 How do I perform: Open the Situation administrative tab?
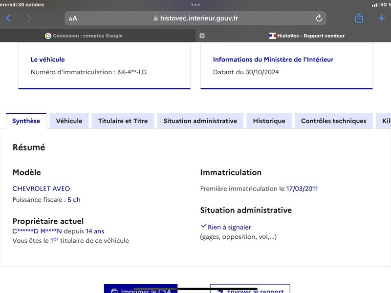pyautogui.click(x=200, y=121)
